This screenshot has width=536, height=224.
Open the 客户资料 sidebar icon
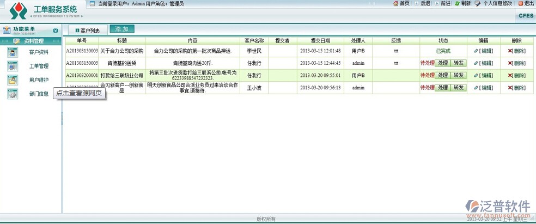(12, 52)
